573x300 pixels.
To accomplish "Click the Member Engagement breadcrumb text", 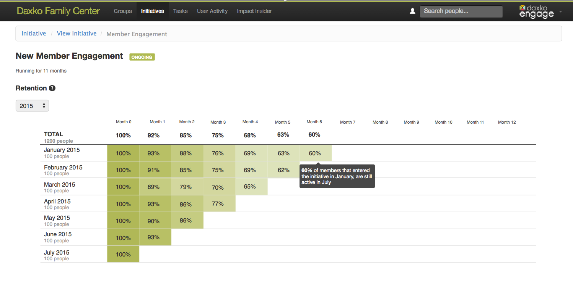I will pyautogui.click(x=137, y=34).
